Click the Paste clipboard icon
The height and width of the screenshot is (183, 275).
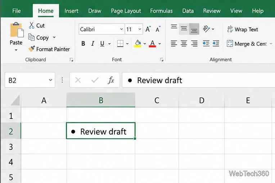click(17, 30)
